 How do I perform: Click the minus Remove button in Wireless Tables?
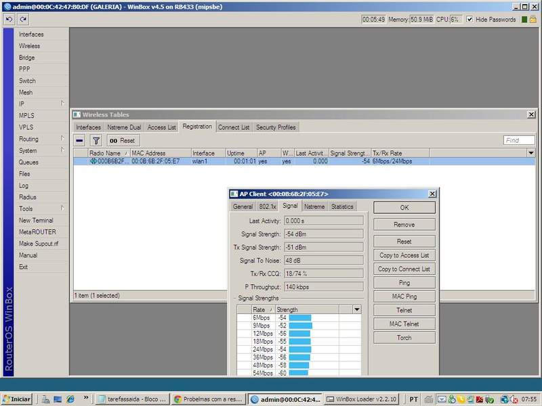click(79, 141)
